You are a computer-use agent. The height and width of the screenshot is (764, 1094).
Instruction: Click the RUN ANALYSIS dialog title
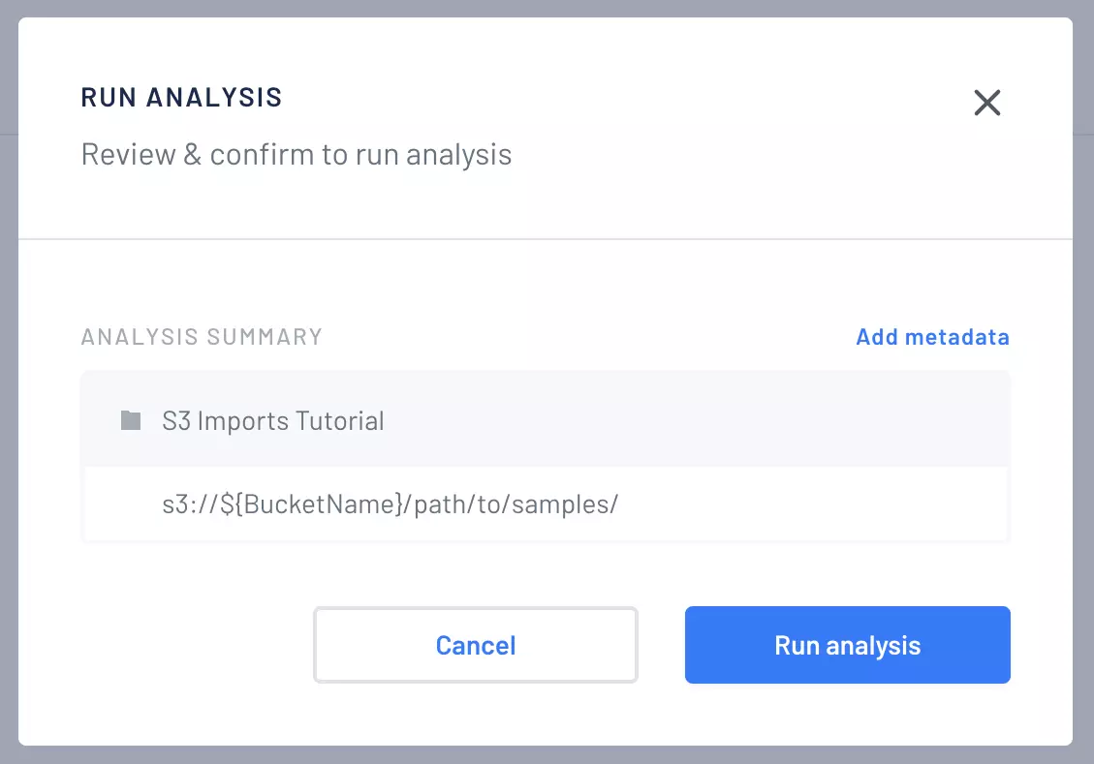tap(181, 97)
